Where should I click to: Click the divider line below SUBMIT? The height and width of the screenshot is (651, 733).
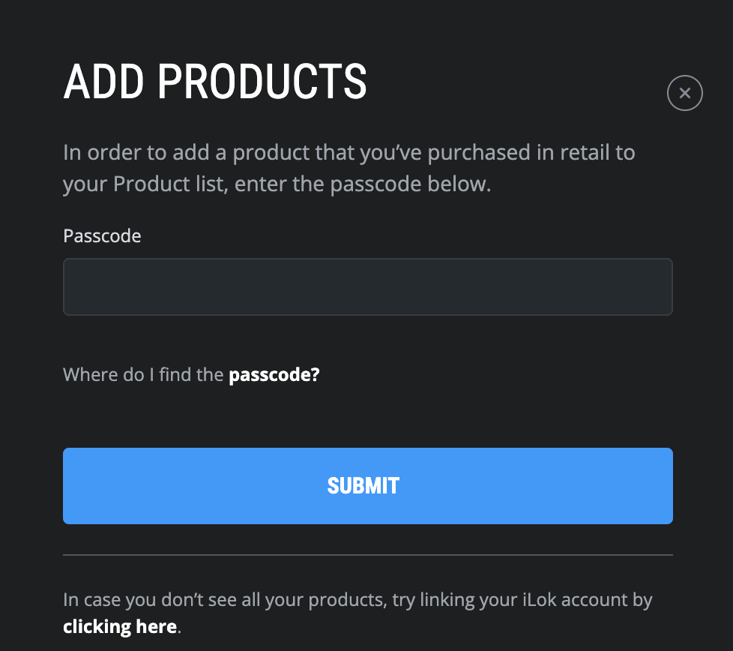click(x=367, y=555)
